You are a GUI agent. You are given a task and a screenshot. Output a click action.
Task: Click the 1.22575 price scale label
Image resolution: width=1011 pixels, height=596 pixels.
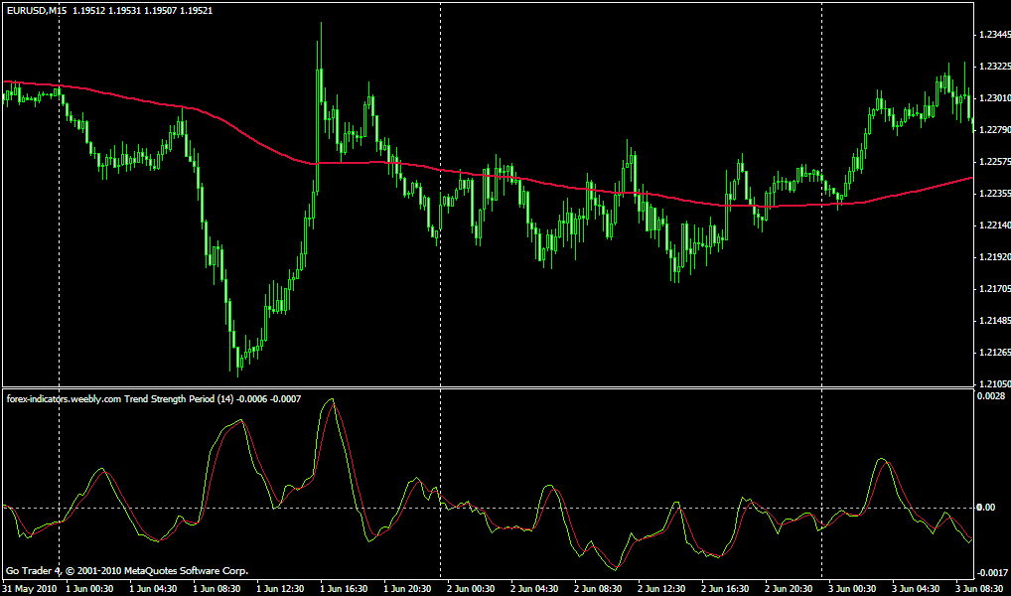point(993,162)
